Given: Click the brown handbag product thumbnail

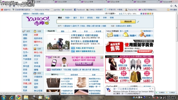Looking at the screenshot, I should pyautogui.click(x=53, y=82).
